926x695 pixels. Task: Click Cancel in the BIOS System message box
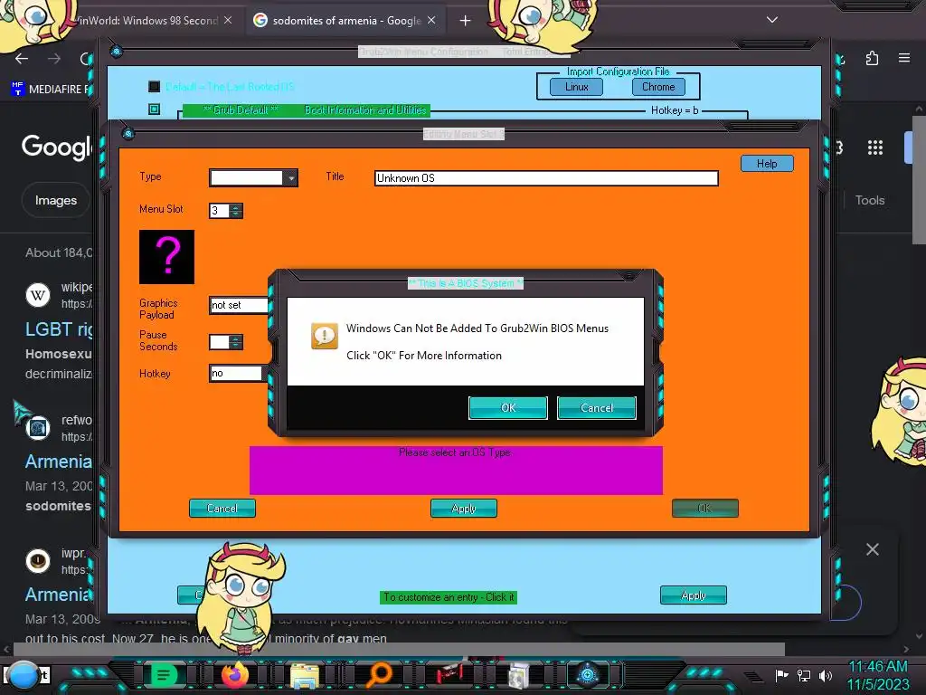coord(597,408)
